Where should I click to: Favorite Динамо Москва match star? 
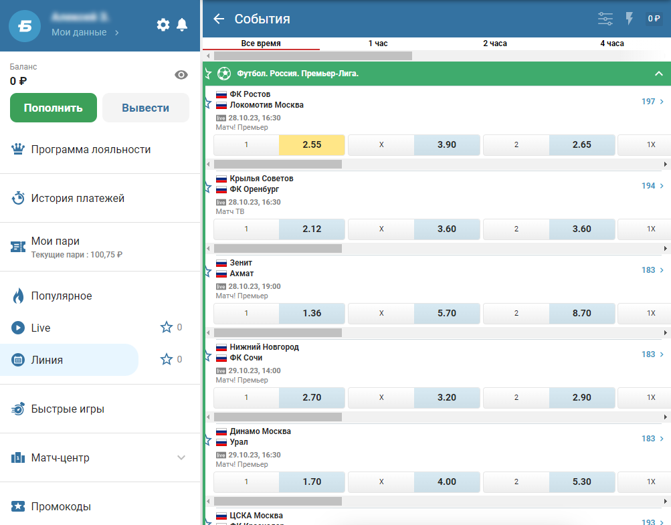tap(208, 440)
